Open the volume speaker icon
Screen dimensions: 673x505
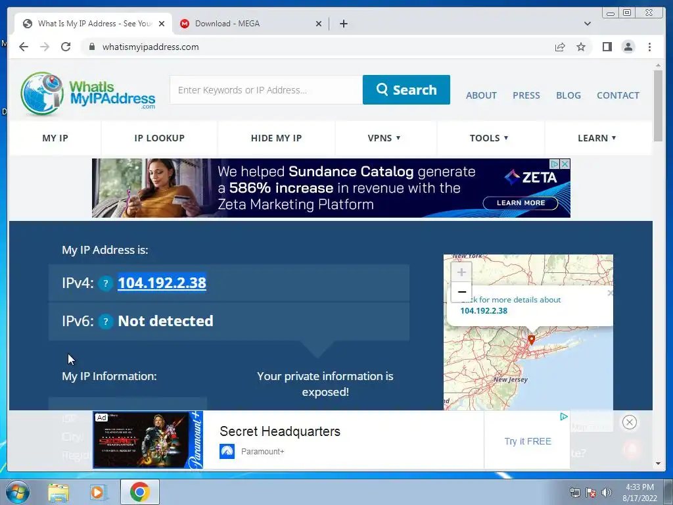coord(606,493)
